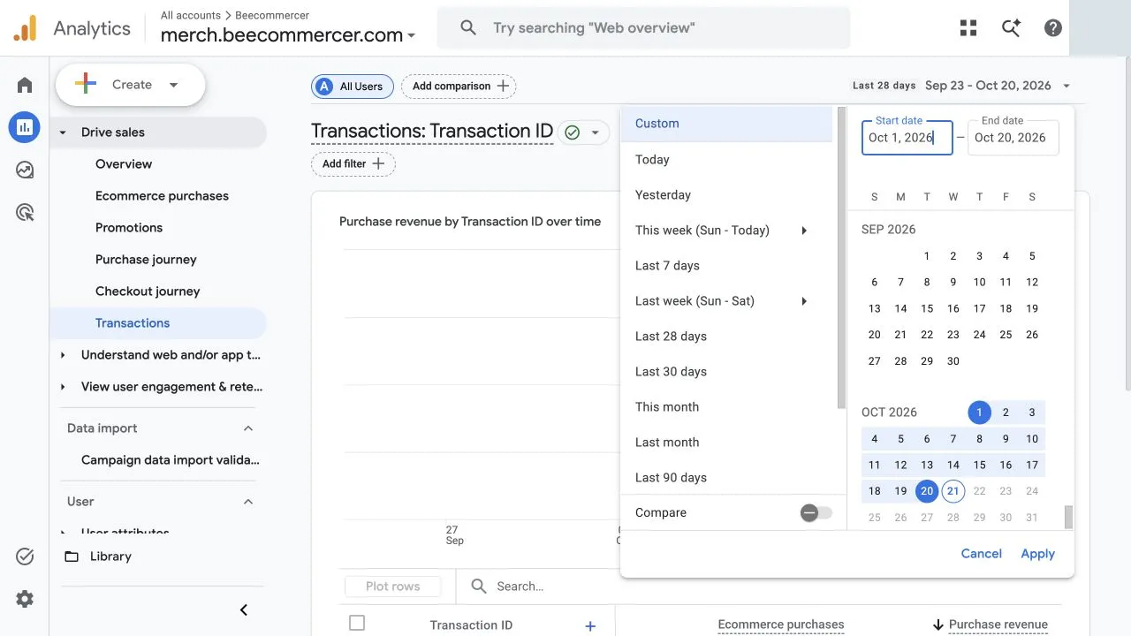This screenshot has width=1131, height=636.
Task: Select October 21 in the calendar
Action: click(953, 491)
